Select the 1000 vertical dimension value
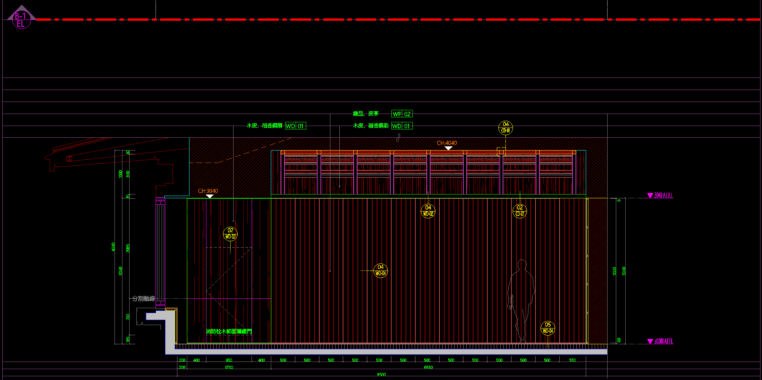Image resolution: width=762 pixels, height=380 pixels. tap(121, 174)
